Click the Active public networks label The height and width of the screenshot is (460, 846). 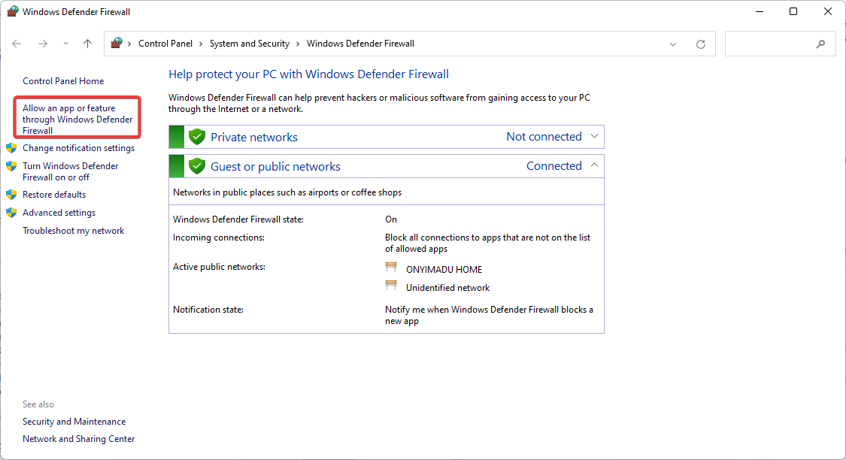[x=219, y=267]
